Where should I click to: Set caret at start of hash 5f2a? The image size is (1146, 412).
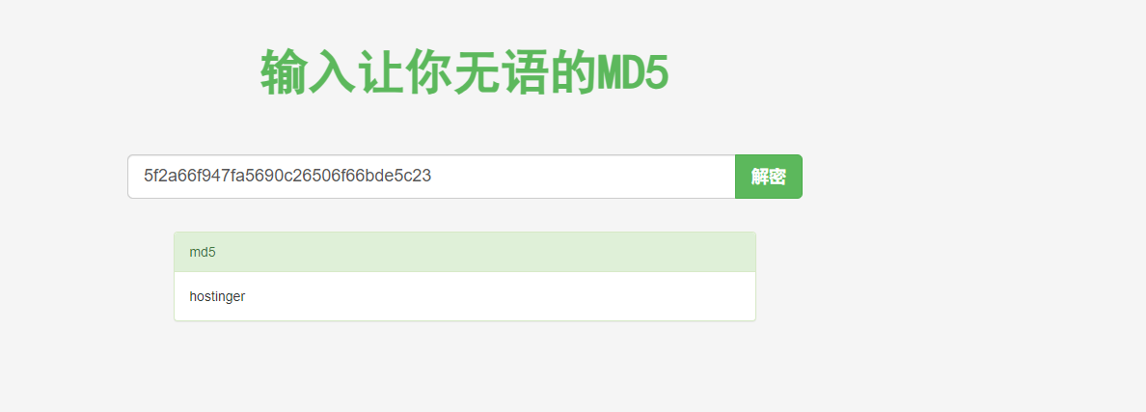(145, 176)
